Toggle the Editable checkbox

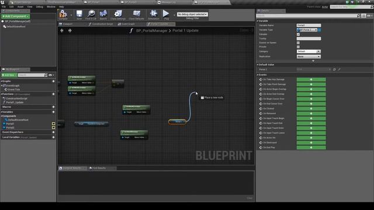click(298, 34)
